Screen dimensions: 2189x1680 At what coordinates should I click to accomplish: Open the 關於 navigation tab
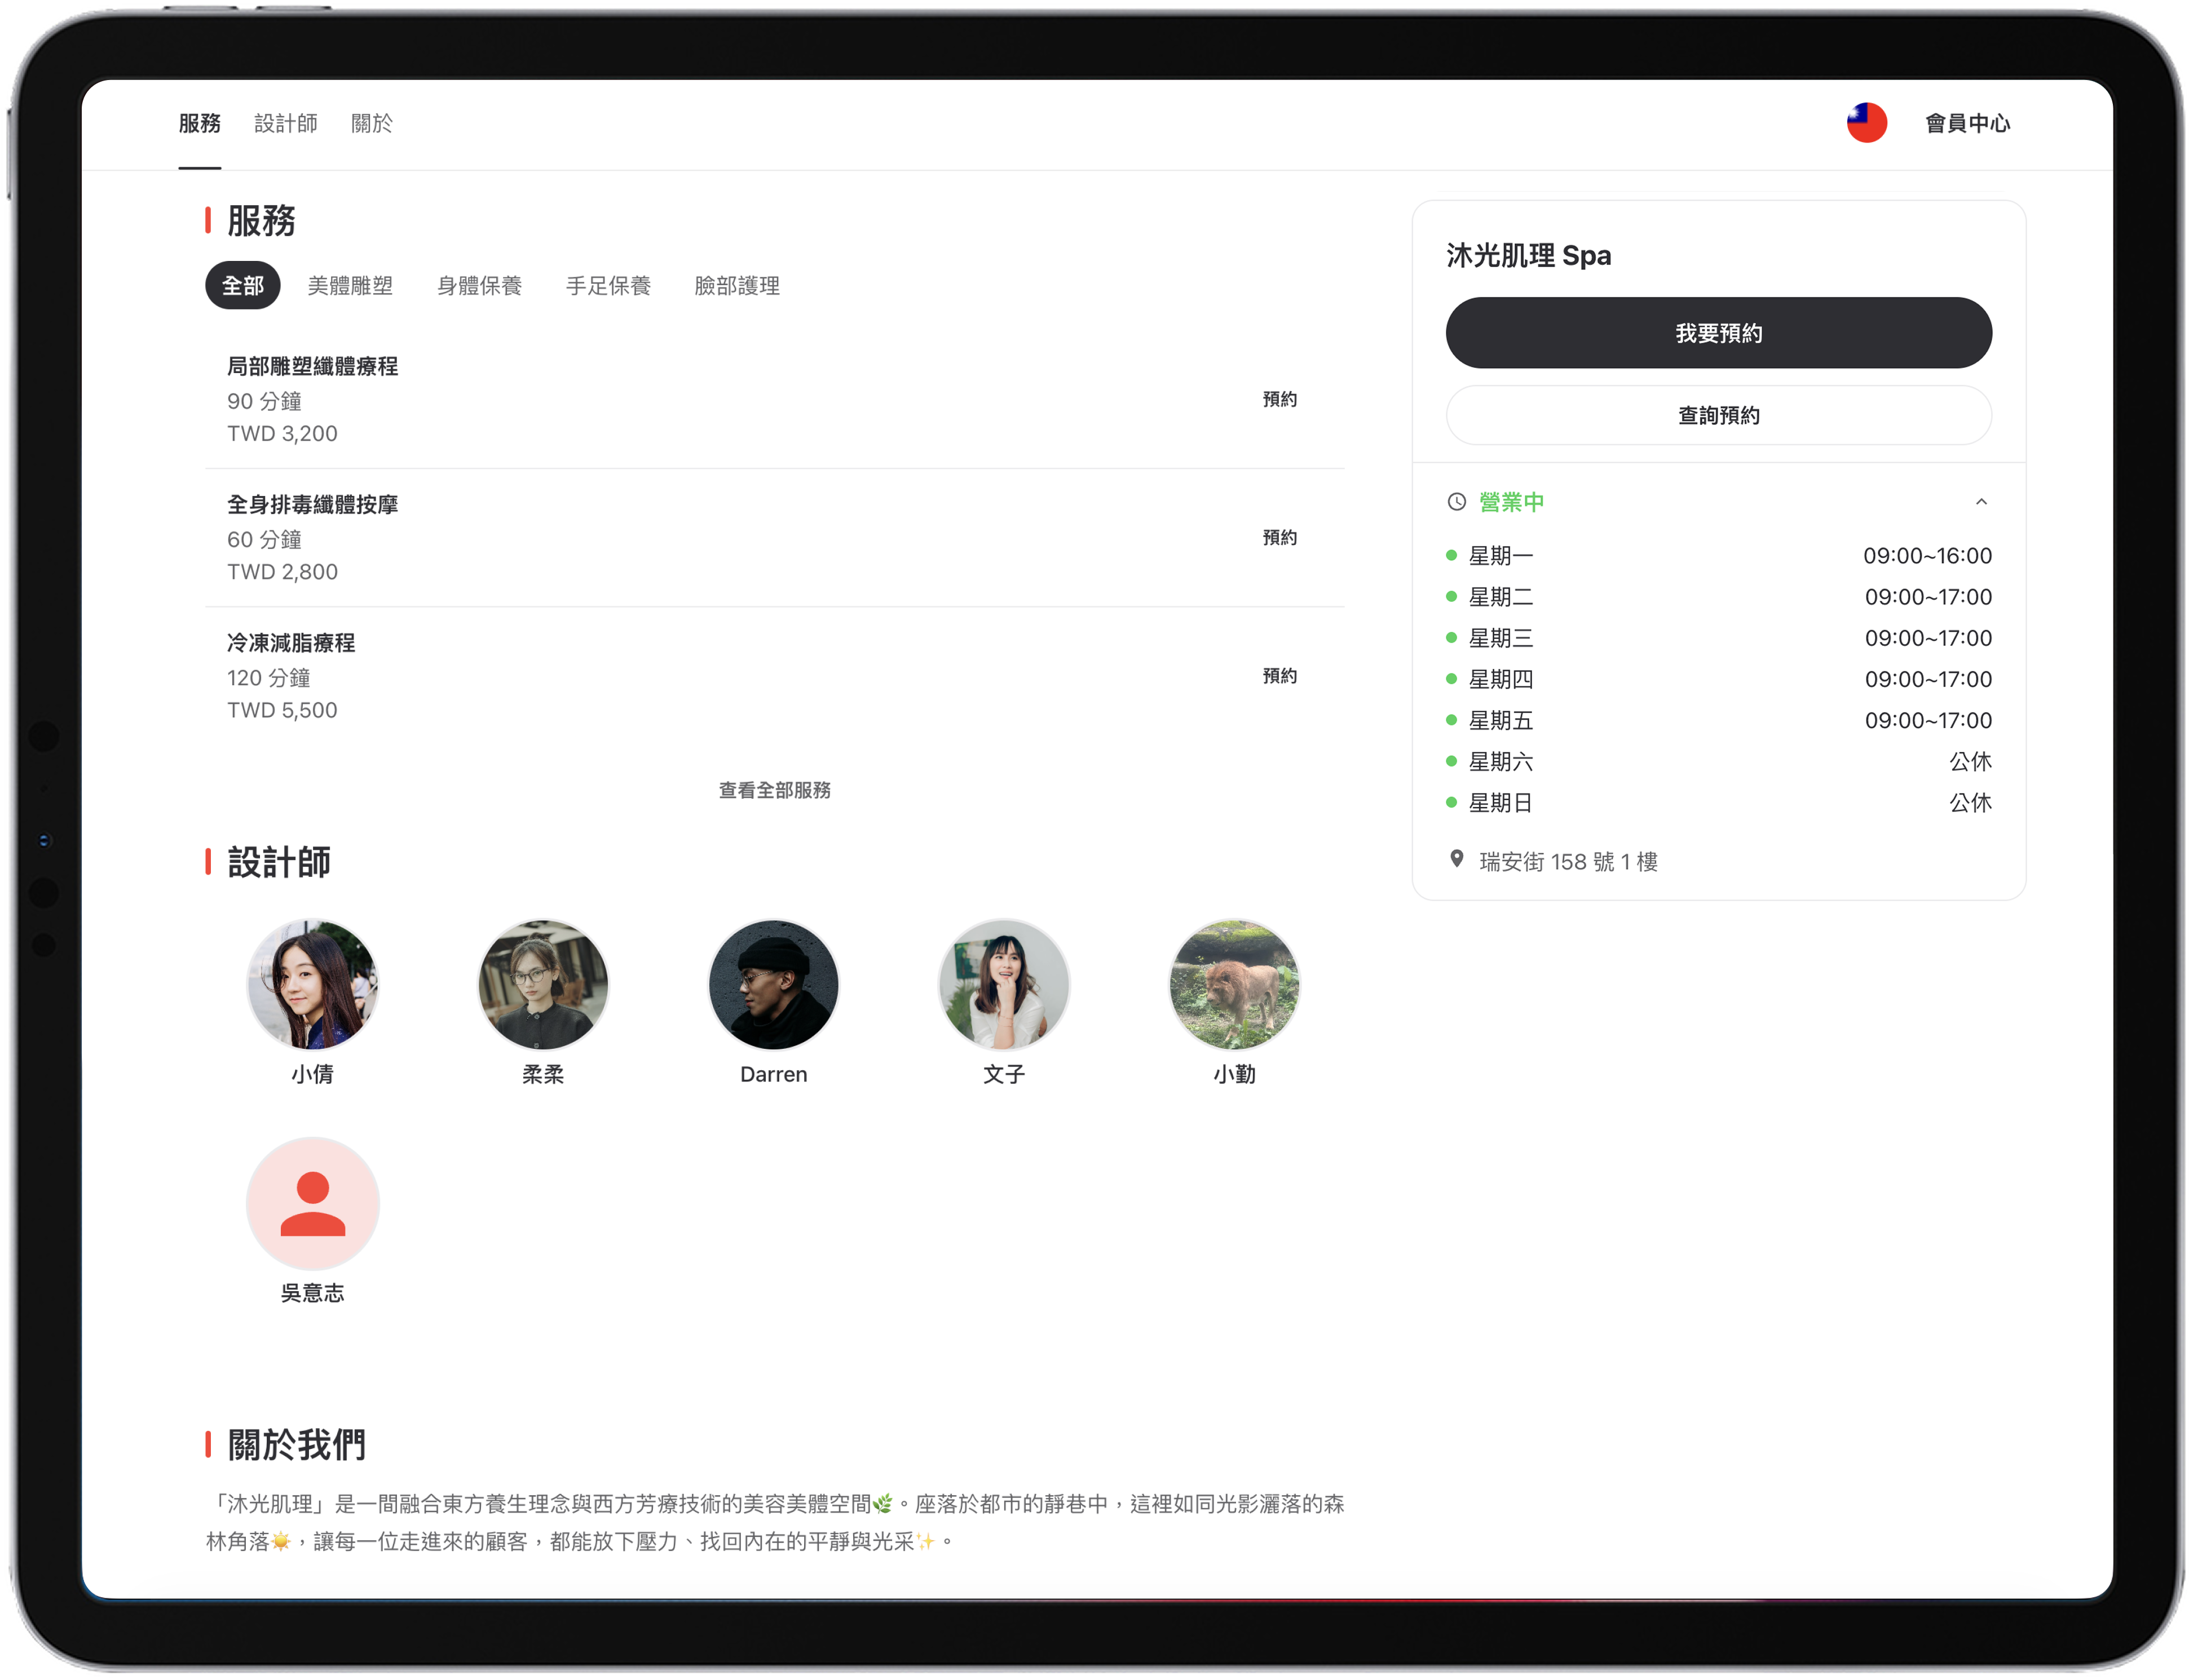pos(371,123)
